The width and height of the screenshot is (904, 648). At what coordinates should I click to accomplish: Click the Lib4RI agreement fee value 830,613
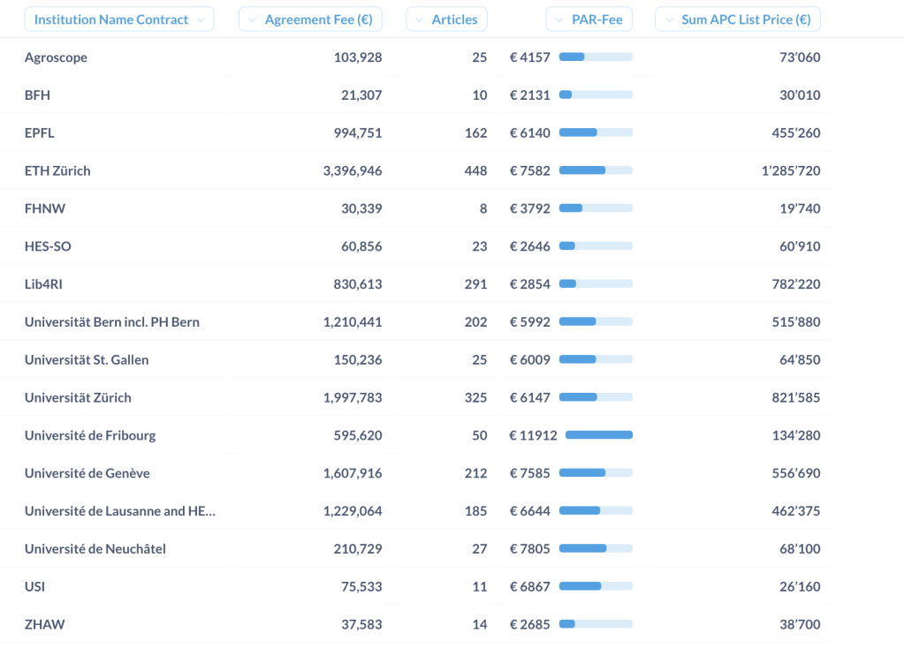click(x=353, y=284)
